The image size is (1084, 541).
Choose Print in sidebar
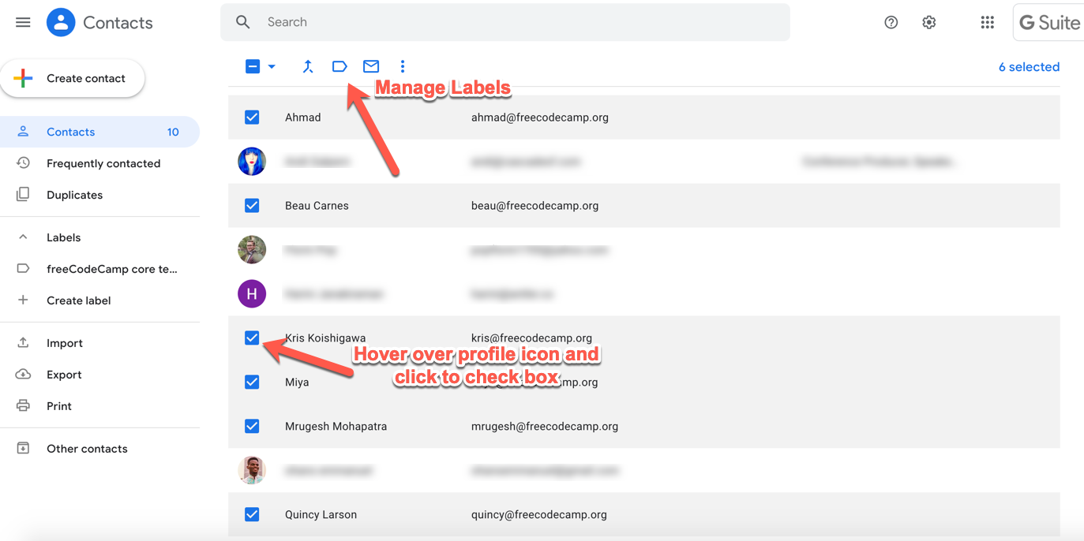pos(99,406)
